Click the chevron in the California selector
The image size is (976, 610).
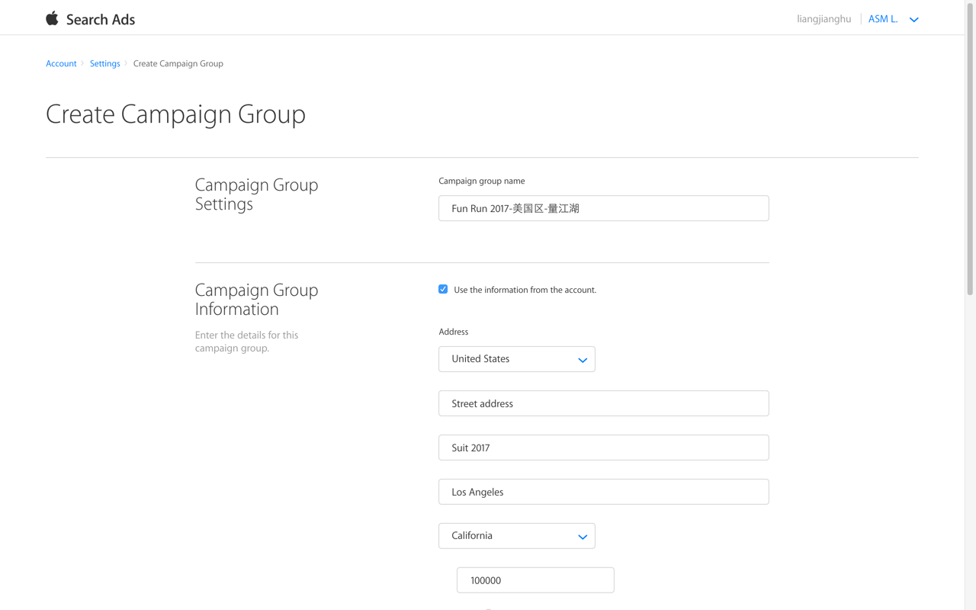point(583,537)
